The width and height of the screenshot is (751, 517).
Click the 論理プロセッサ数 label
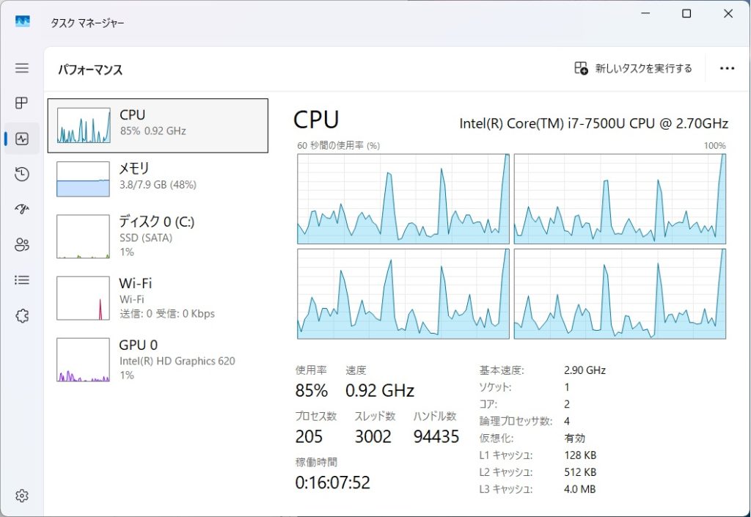coord(516,421)
